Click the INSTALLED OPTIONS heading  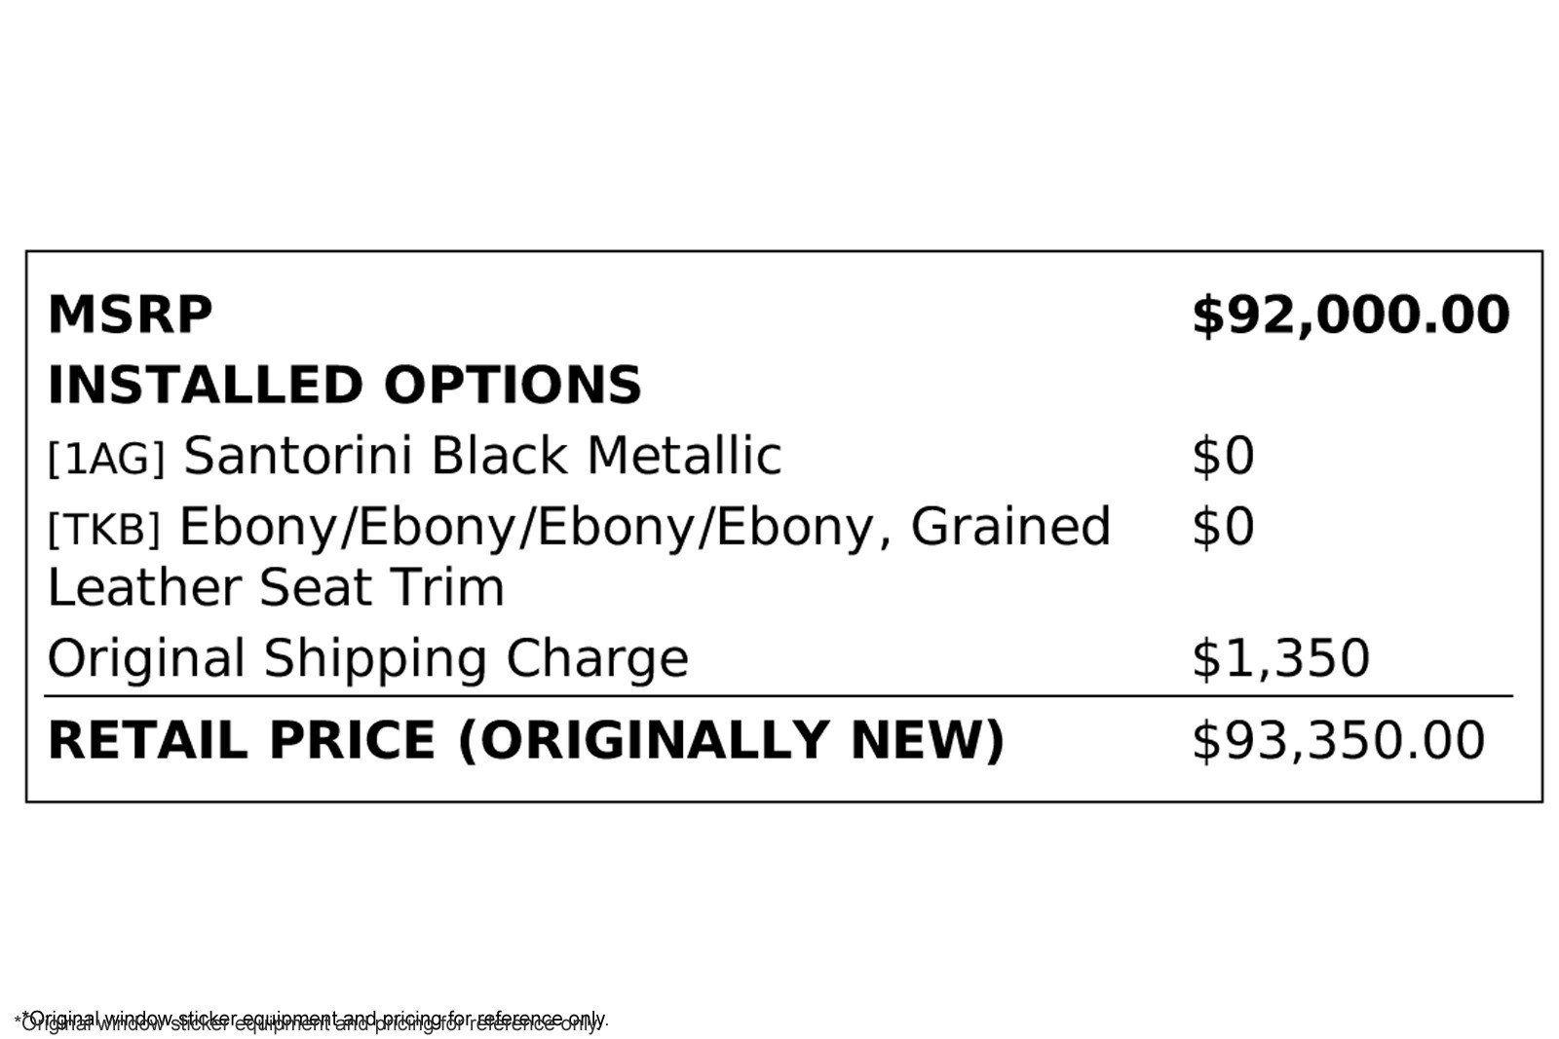point(344,385)
